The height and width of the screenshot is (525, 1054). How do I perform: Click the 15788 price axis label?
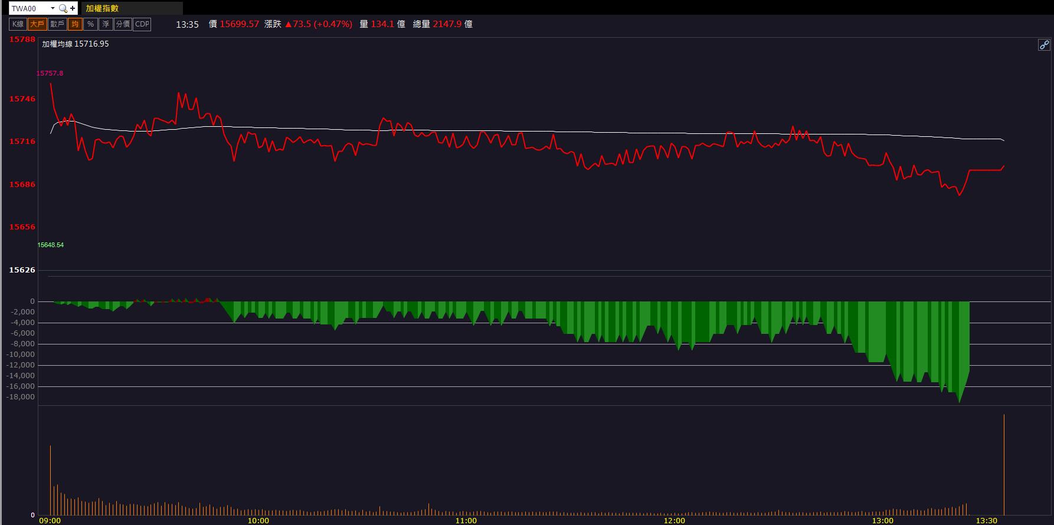pos(22,40)
